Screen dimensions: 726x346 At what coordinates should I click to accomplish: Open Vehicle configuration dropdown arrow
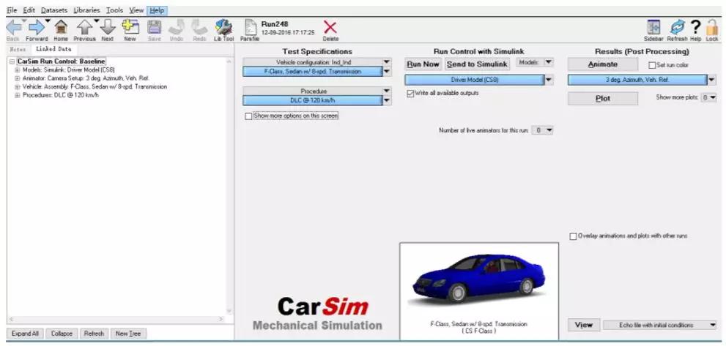pos(387,62)
